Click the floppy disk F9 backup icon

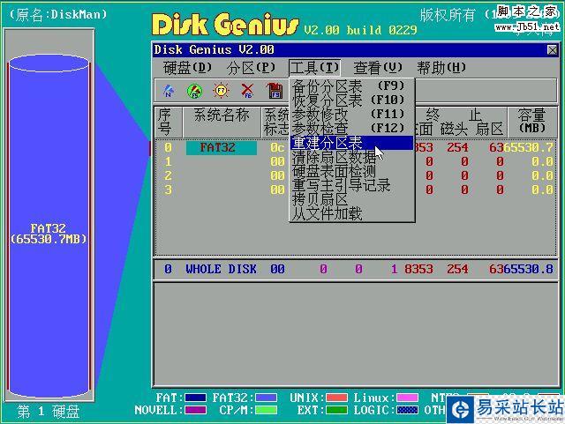[x=275, y=91]
